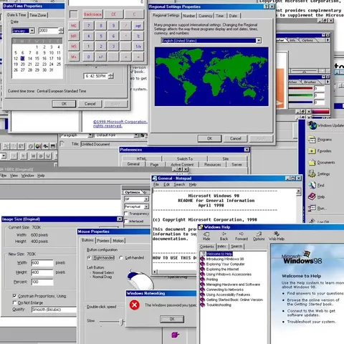The image size is (344, 344).
Task: Click OK in Regional Settings Properties
Action: coord(209,138)
